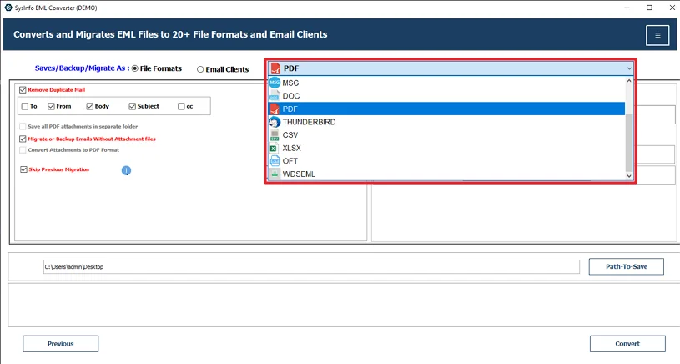Choose WDSEML from the format list

click(x=446, y=174)
